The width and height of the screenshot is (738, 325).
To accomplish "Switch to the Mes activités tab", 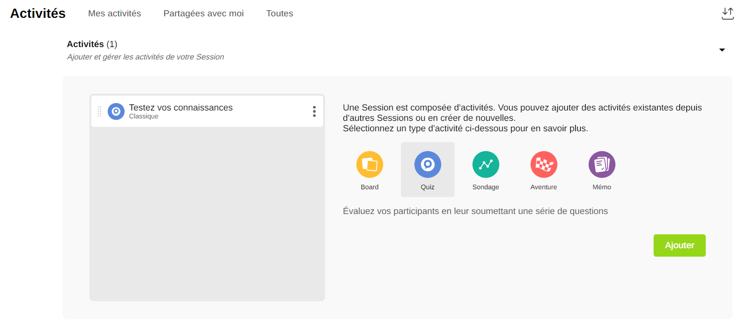I will click(x=115, y=14).
